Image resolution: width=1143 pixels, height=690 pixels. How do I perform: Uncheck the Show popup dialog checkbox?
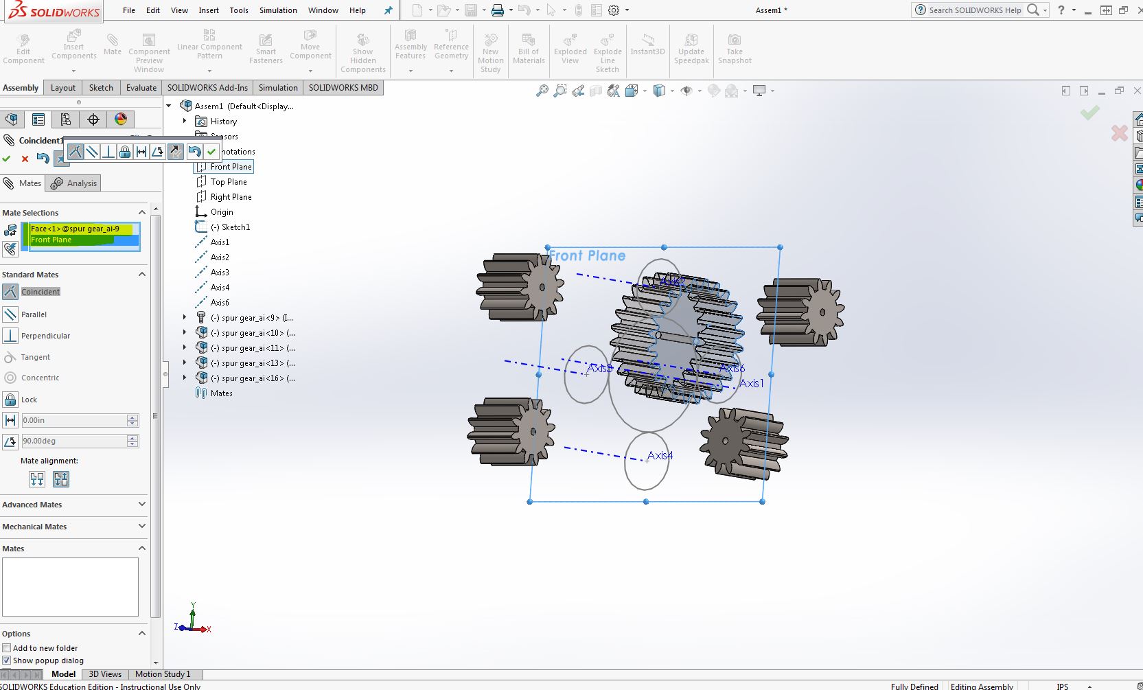coord(7,660)
